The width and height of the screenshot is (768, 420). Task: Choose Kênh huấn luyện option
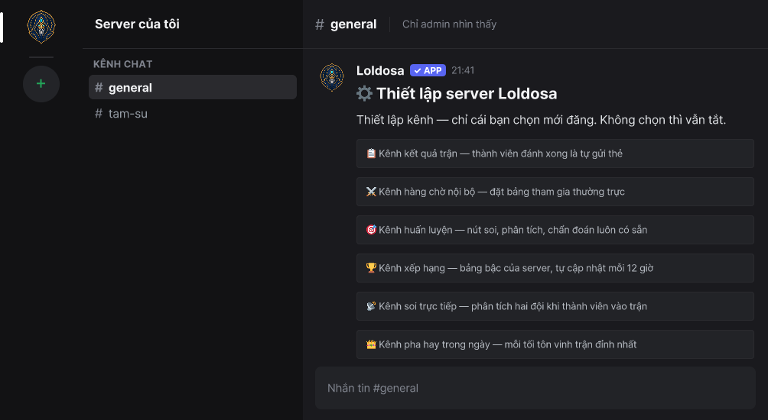pyautogui.click(x=555, y=230)
